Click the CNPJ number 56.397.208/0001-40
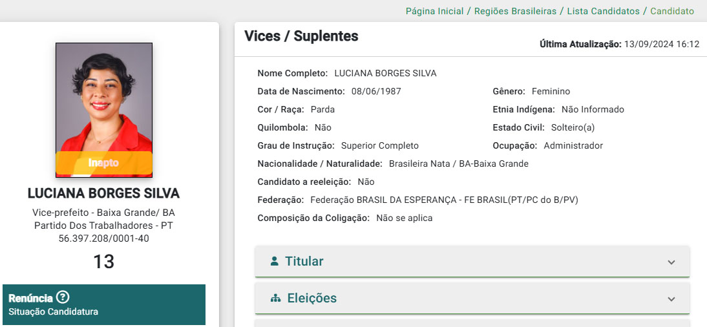This screenshot has width=707, height=327. pos(103,238)
